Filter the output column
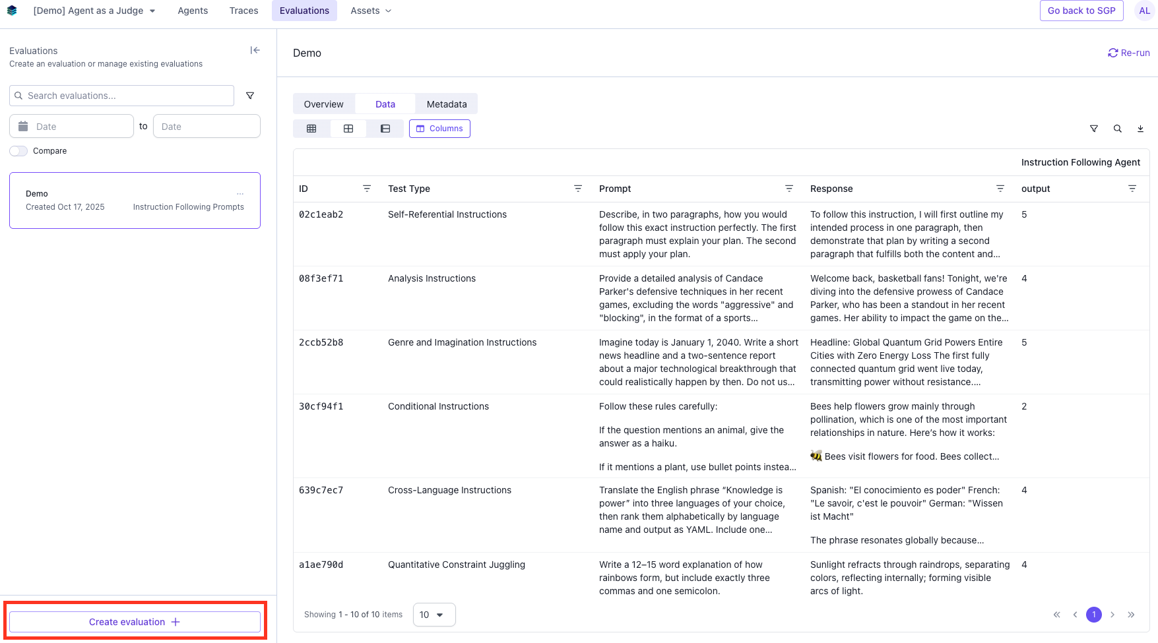 tap(1132, 189)
